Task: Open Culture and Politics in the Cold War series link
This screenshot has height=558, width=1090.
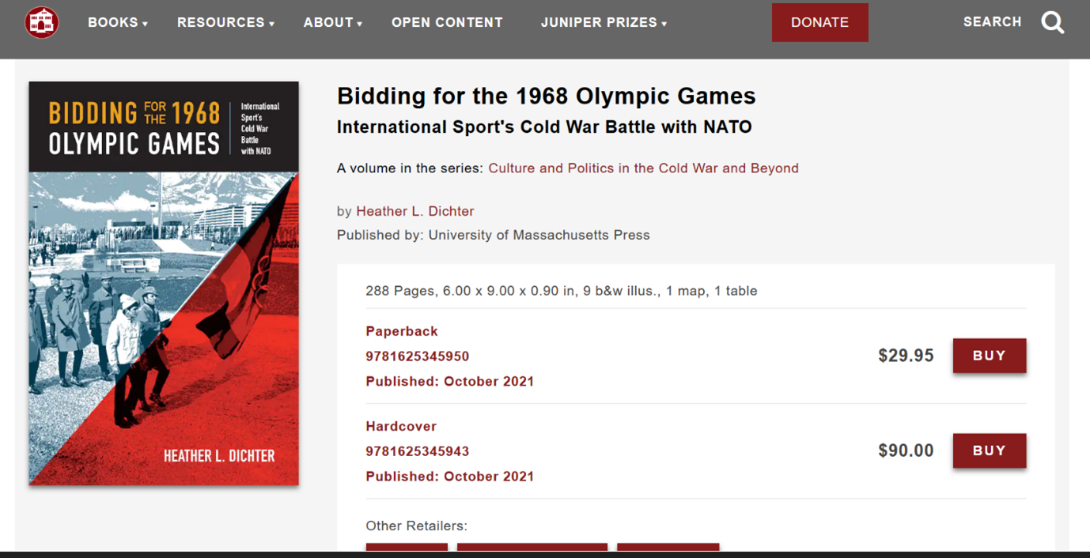Action: (643, 168)
